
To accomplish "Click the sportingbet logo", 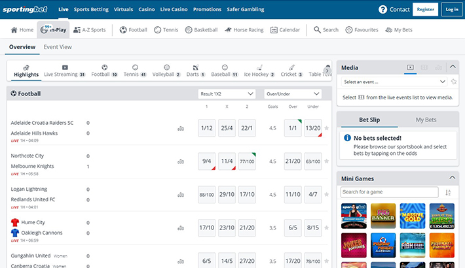I will pyautogui.click(x=25, y=9).
